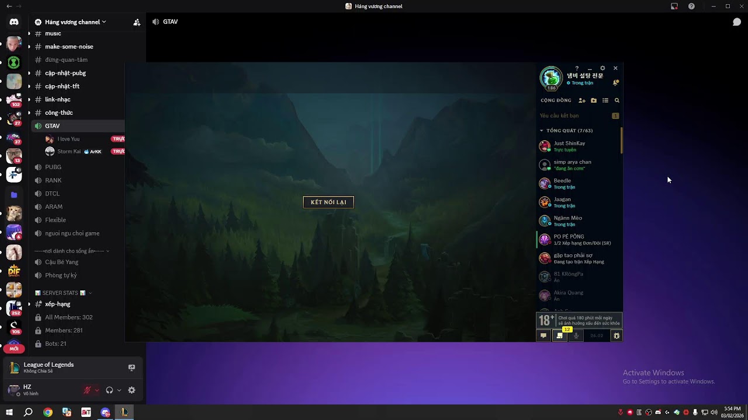Search the League friends list
The width and height of the screenshot is (748, 420).
click(617, 100)
